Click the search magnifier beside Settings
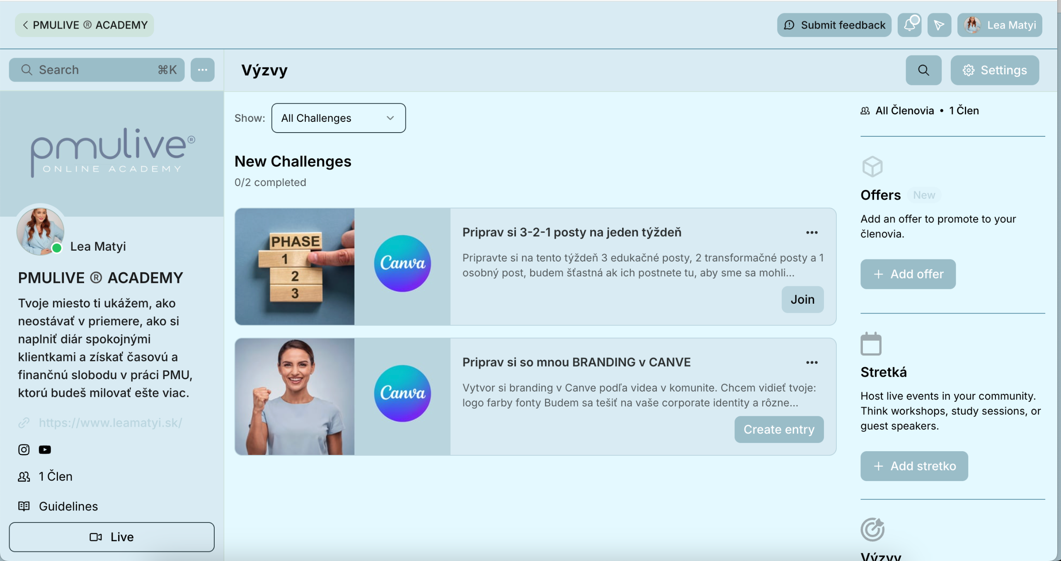 pos(923,70)
